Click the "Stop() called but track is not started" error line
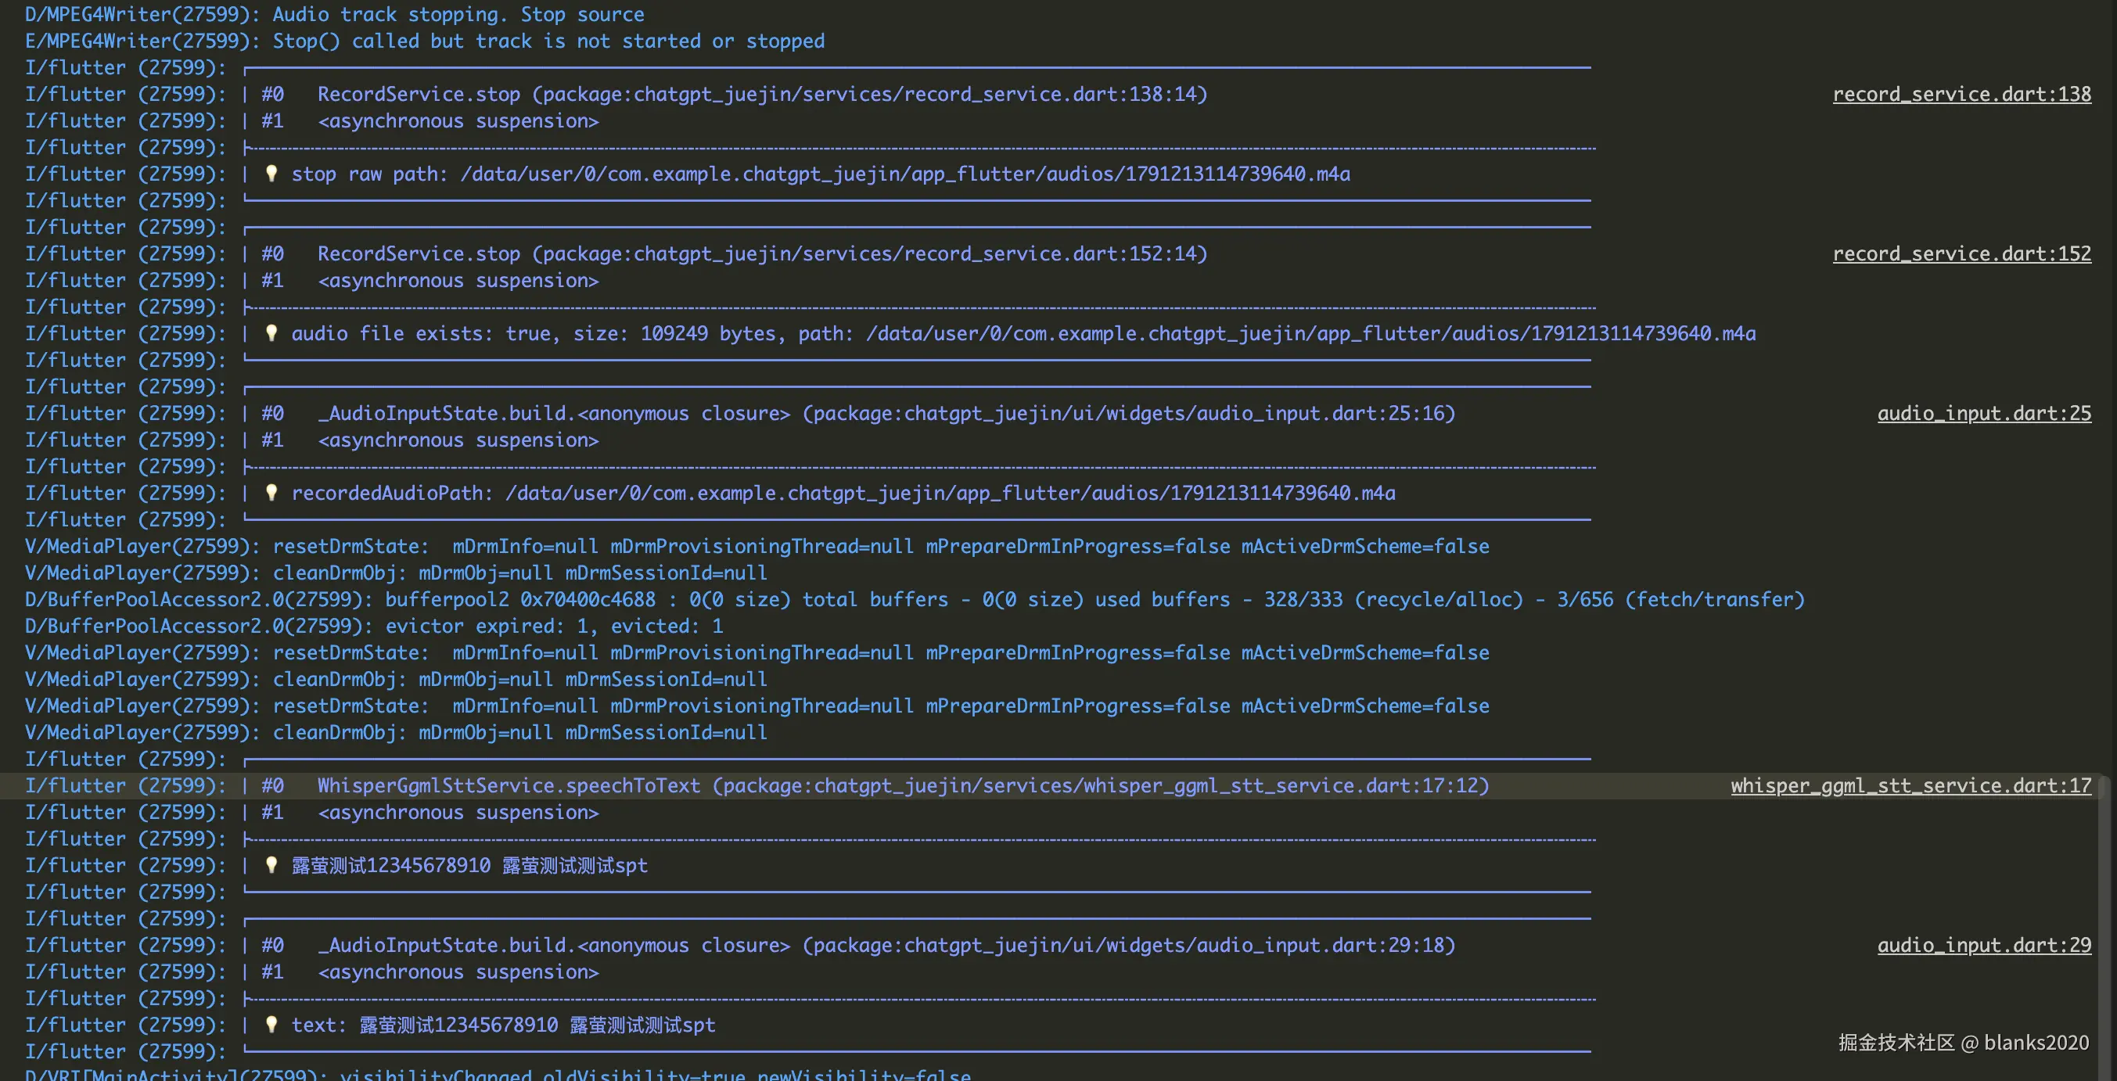2117x1081 pixels. tap(425, 41)
